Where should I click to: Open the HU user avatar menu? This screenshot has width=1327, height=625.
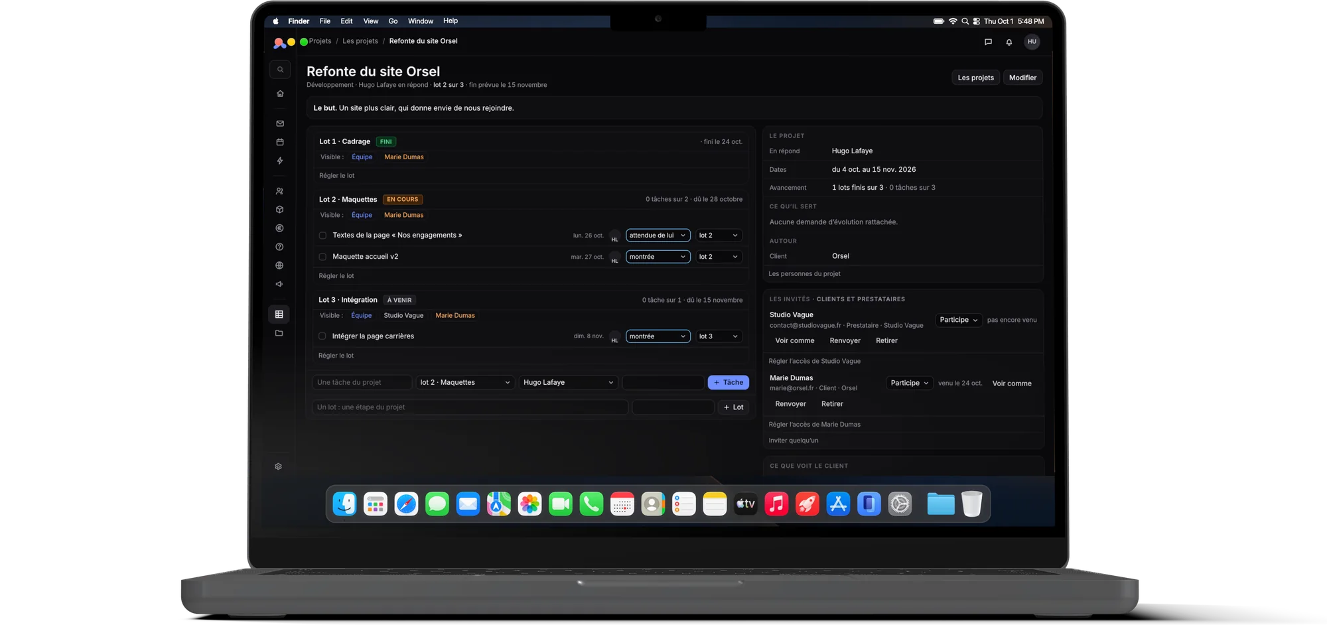point(1032,42)
